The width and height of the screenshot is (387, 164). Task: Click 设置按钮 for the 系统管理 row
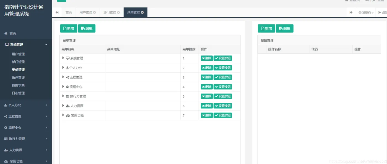click(x=223, y=58)
